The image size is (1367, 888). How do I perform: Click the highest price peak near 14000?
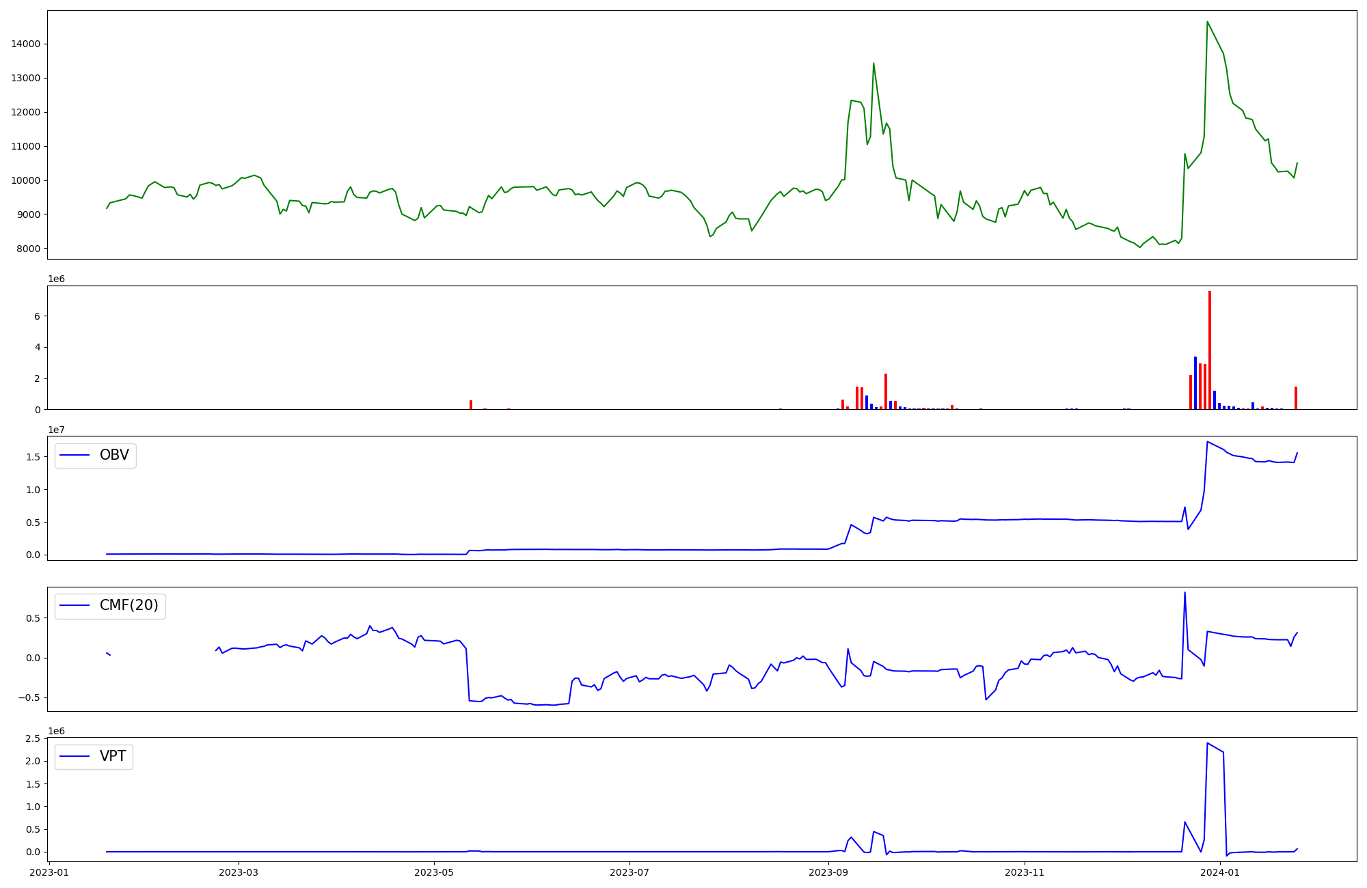coord(1207,23)
